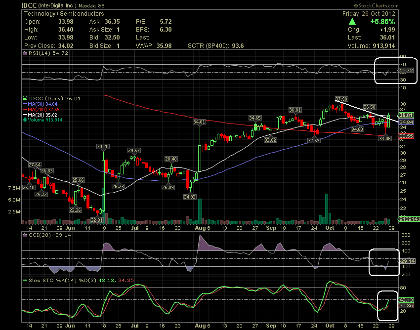Click the candlestick icon beside IDCC (Daily)
The image size is (420, 330).
[25, 99]
